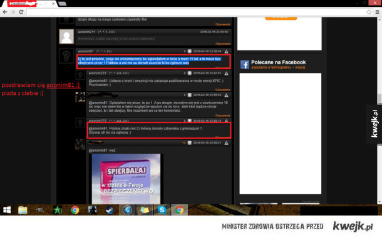Image resolution: width=382 pixels, height=238 pixels.
Task: Bookmark the page with the star icon
Action: pyautogui.click(x=369, y=12)
